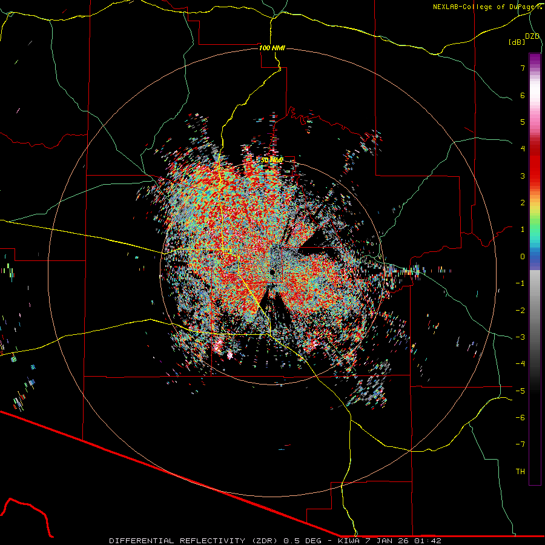Click the -7 value on the color scale
The height and width of the screenshot is (545, 545).
(x=520, y=444)
